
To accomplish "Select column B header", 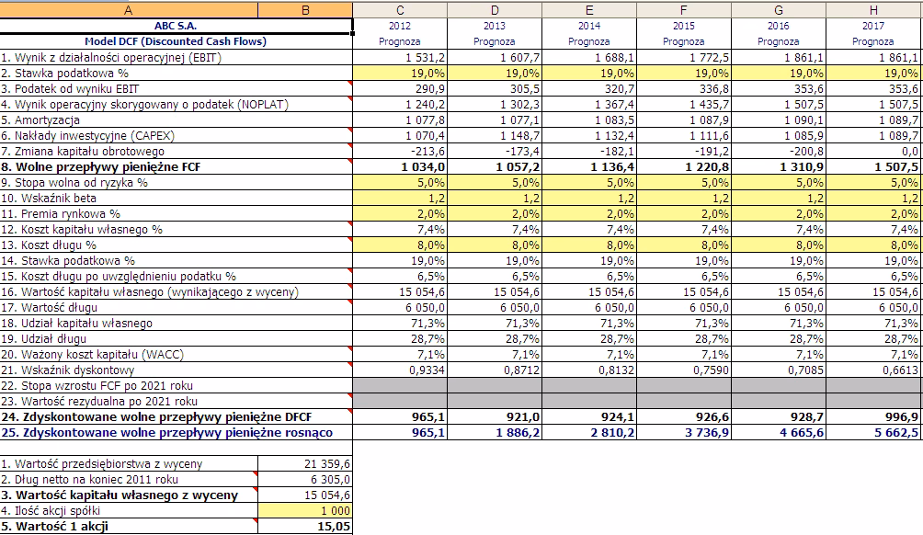I will coord(306,9).
